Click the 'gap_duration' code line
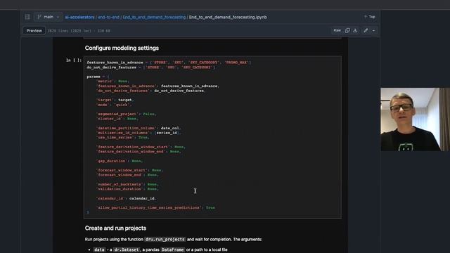450x253 pixels. 120,161
